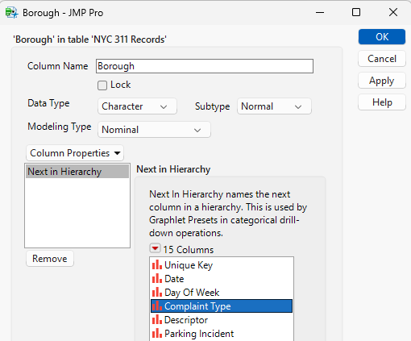
Task: Click the red bar icon beside Descriptor
Action: click(157, 319)
